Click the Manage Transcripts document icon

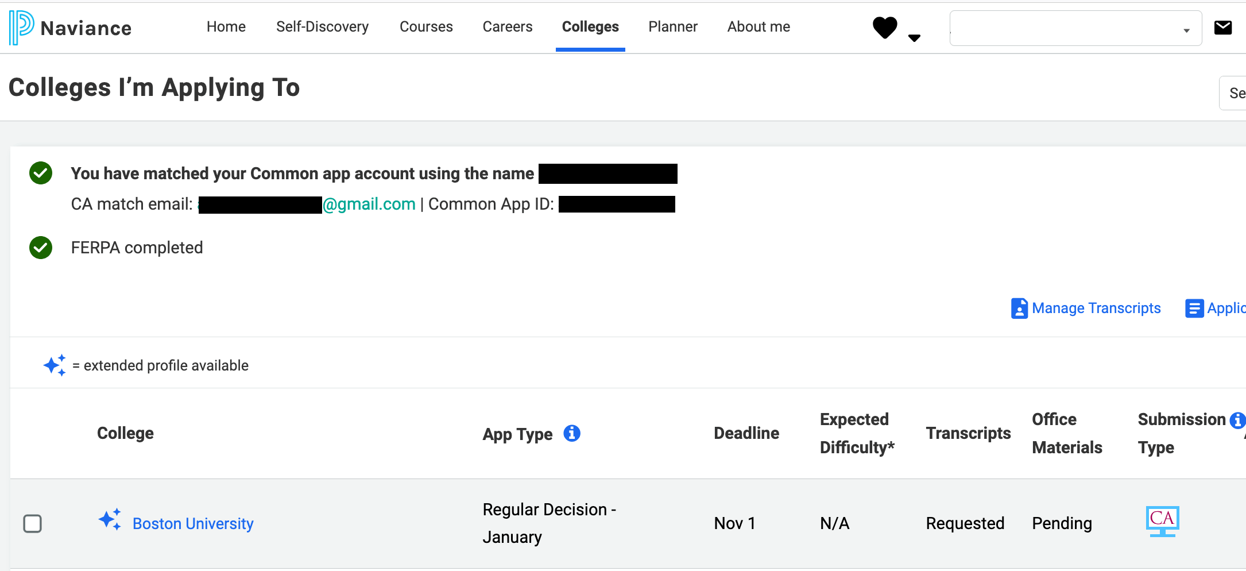click(1019, 308)
